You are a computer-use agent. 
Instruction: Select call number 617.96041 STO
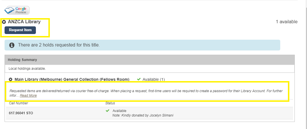21,113
